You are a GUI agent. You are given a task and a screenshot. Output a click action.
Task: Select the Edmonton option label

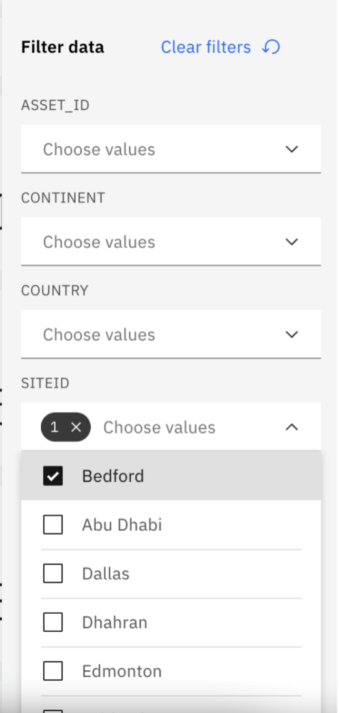(x=122, y=671)
